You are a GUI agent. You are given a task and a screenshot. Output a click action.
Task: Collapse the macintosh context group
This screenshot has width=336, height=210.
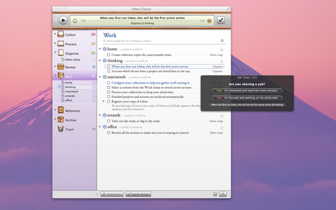pyautogui.click(x=100, y=77)
